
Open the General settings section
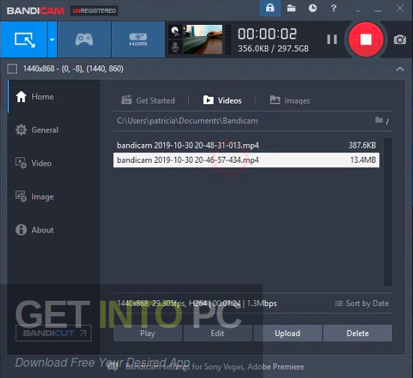pyautogui.click(x=54, y=130)
